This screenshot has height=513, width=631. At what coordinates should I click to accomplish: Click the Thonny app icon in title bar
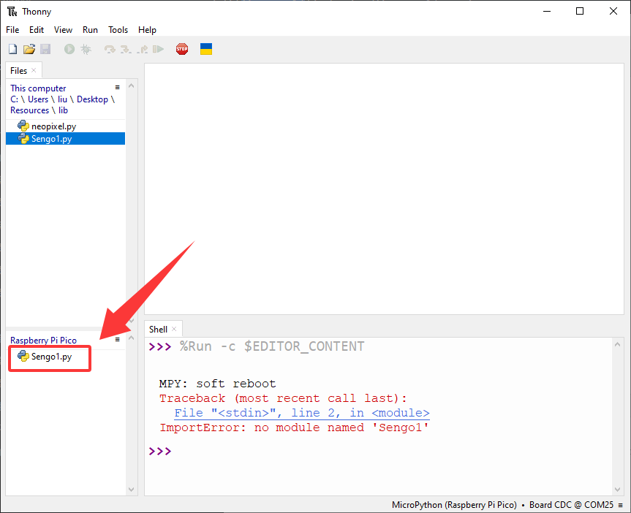(x=12, y=11)
